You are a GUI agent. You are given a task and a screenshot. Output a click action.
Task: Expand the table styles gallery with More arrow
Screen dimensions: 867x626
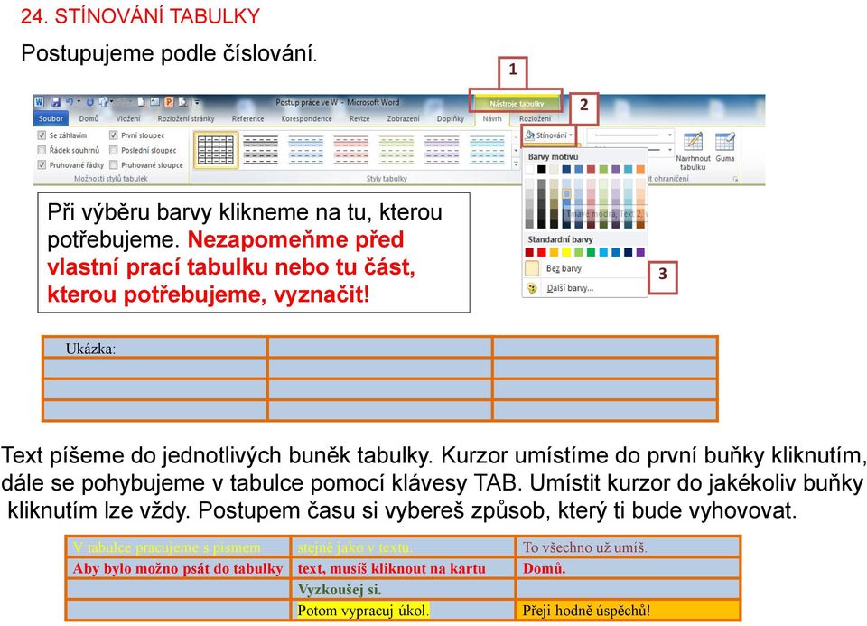pos(516,164)
